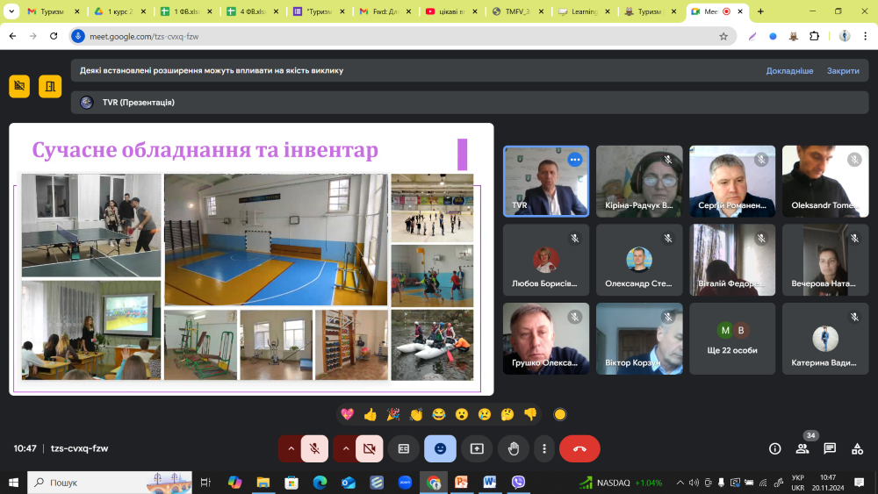Open more options three-dot menu

[544, 448]
